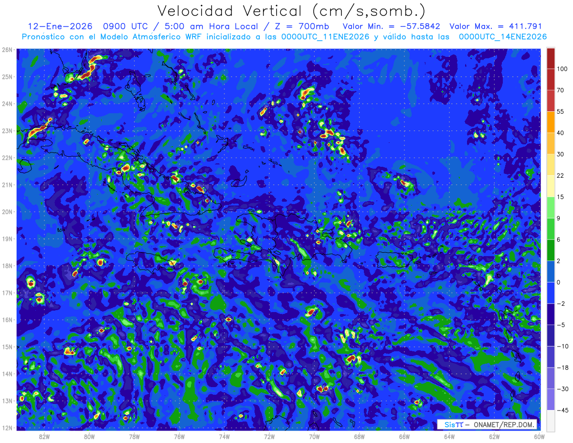Click the latitude label '12N'
The image size is (573, 443).
pyautogui.click(x=7, y=428)
